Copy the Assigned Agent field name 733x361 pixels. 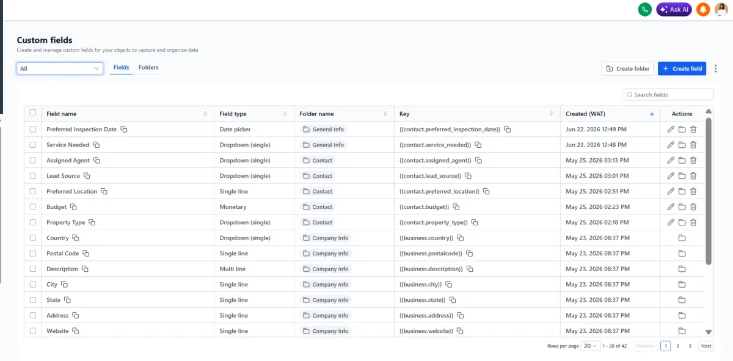97,161
